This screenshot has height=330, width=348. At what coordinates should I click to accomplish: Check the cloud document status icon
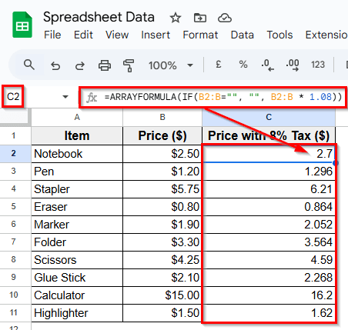(225, 18)
